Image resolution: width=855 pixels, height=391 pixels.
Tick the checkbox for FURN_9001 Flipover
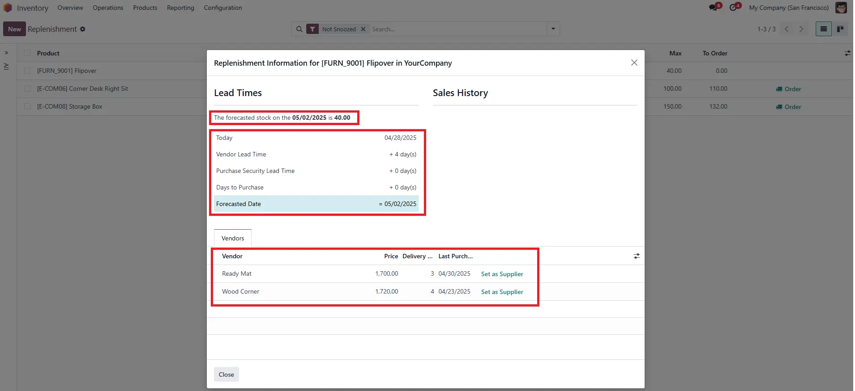28,71
